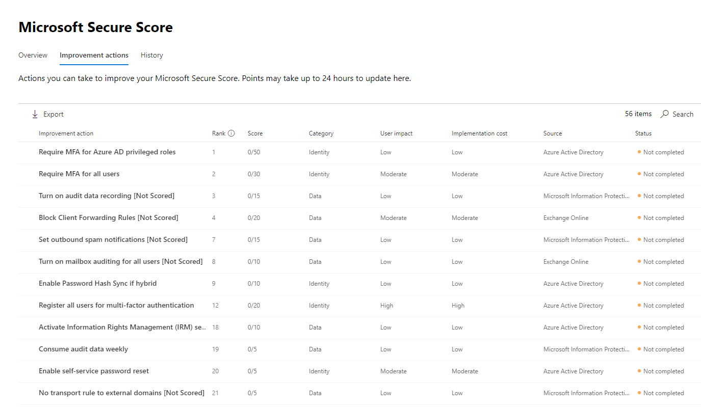The height and width of the screenshot is (411, 701).
Task: Click the Rank info circle icon
Action: (231, 133)
